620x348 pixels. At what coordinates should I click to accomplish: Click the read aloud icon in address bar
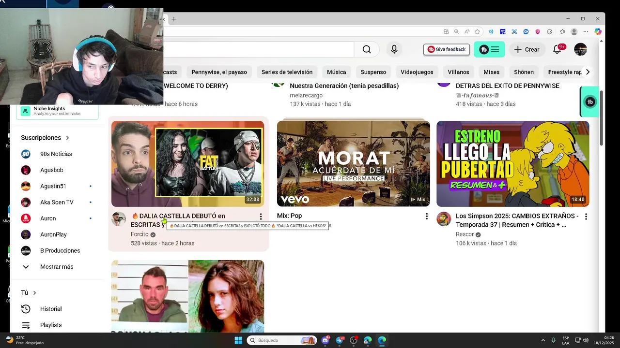click(x=467, y=31)
